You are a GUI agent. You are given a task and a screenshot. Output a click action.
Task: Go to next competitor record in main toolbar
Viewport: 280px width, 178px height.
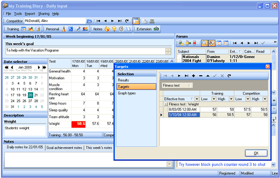[112, 21]
